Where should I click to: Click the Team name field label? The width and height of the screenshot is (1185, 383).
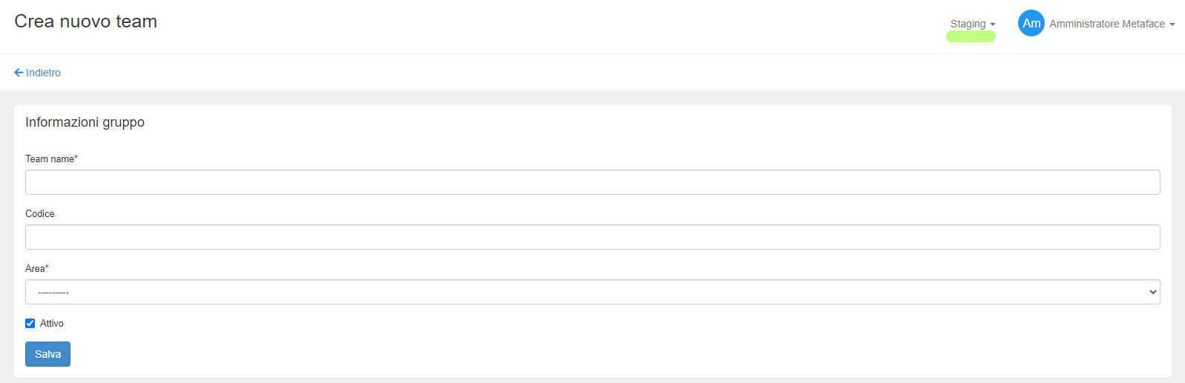click(x=51, y=159)
